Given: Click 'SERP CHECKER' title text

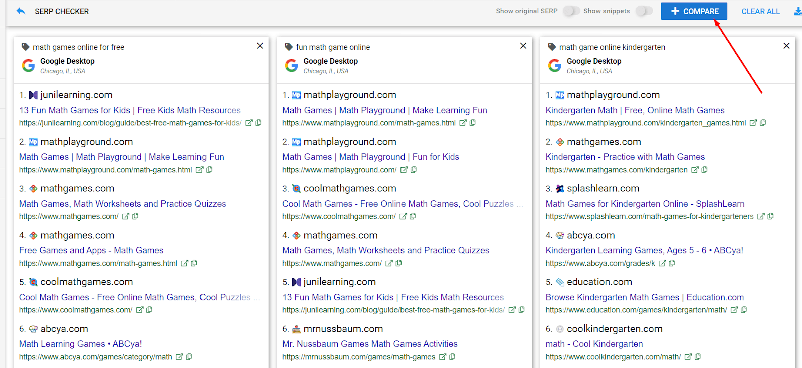Looking at the screenshot, I should coord(62,11).
